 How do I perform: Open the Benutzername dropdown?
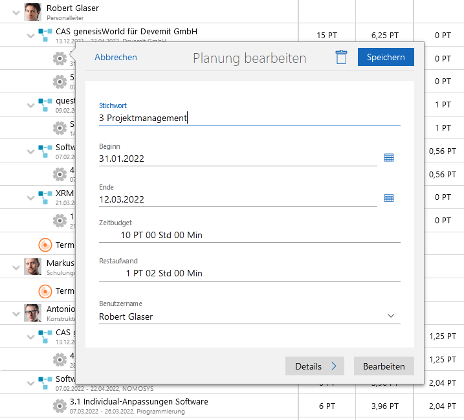pyautogui.click(x=390, y=316)
